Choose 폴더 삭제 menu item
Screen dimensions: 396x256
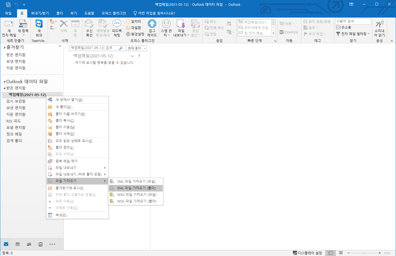point(77,134)
